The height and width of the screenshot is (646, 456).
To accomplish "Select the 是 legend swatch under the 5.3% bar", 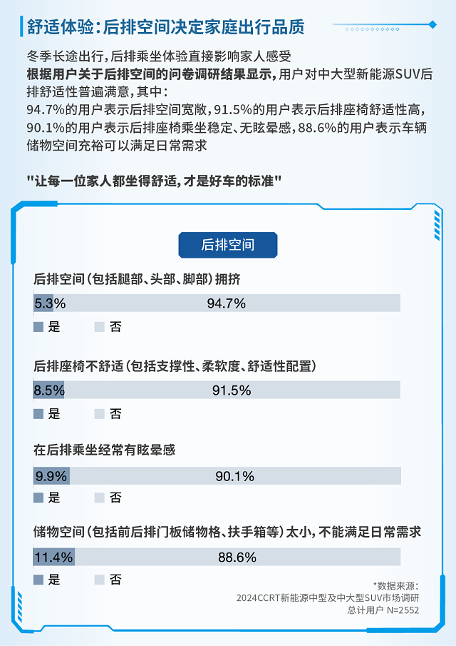I will point(38,327).
